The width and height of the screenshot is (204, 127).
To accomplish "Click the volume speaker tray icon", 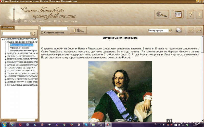I will (164, 125).
